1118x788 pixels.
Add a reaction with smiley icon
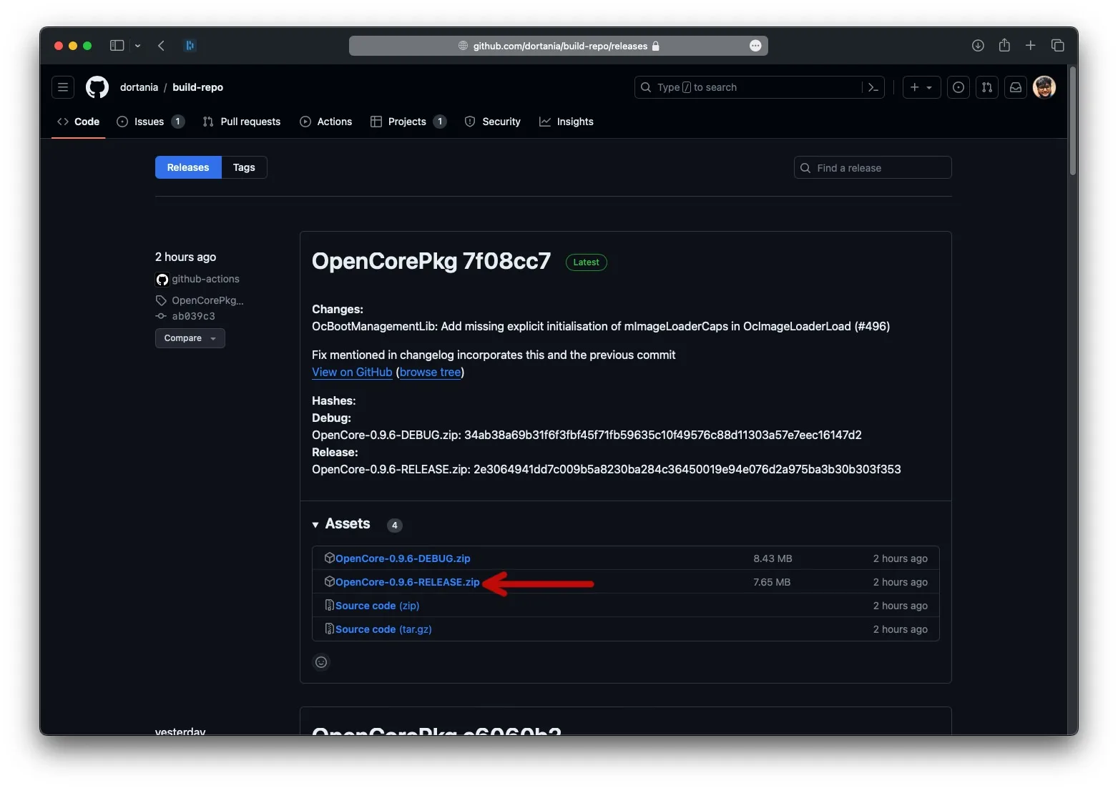(x=321, y=662)
